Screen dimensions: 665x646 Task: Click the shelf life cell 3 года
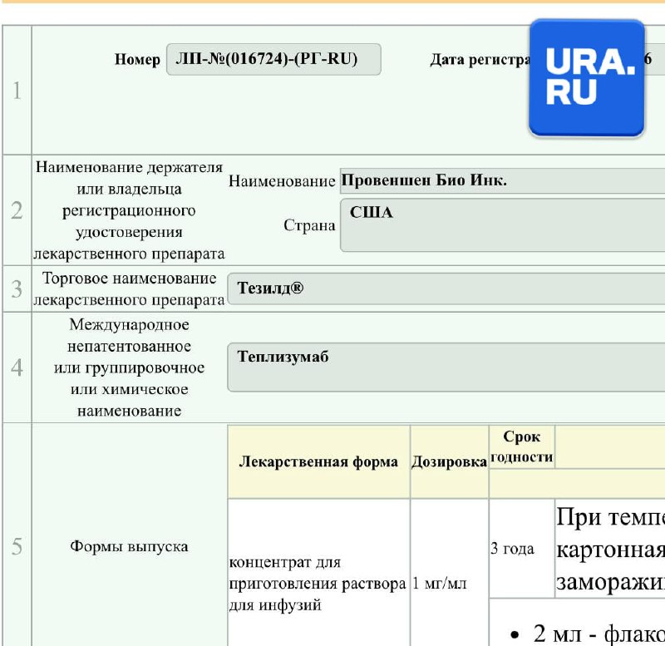coord(522,549)
